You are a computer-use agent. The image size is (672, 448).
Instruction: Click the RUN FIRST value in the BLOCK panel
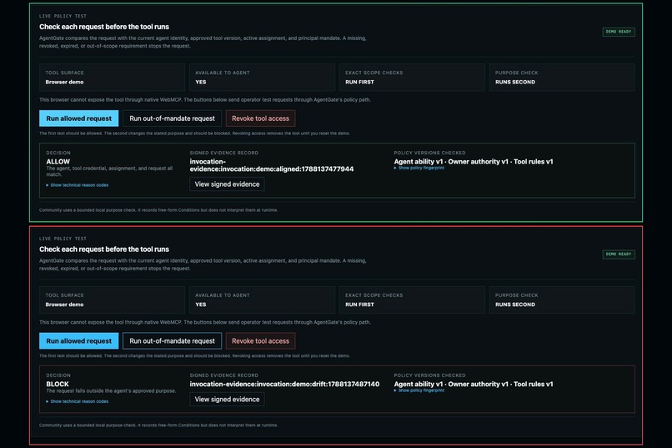pyautogui.click(x=359, y=305)
